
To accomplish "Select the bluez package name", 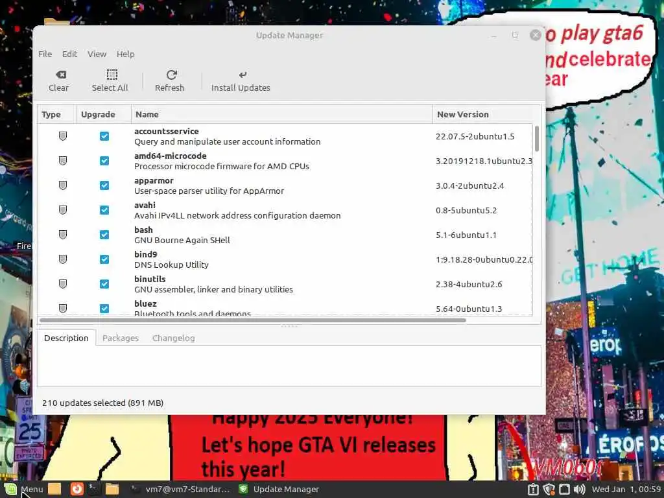I will pos(145,303).
